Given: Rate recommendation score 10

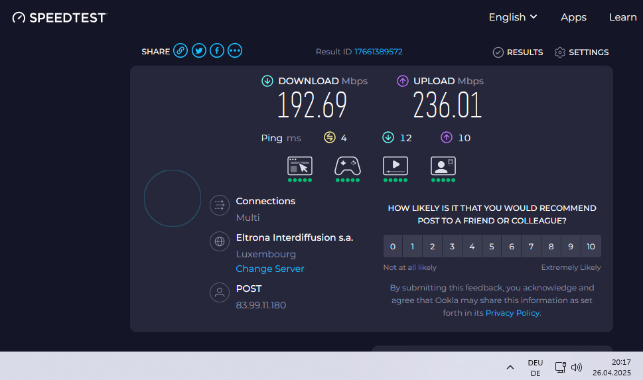Looking at the screenshot, I should (591, 246).
